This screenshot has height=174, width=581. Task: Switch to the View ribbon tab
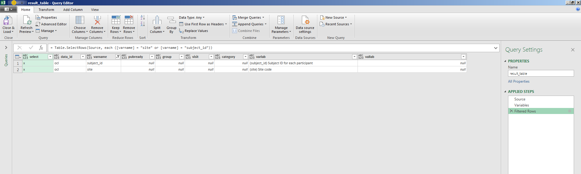(95, 10)
